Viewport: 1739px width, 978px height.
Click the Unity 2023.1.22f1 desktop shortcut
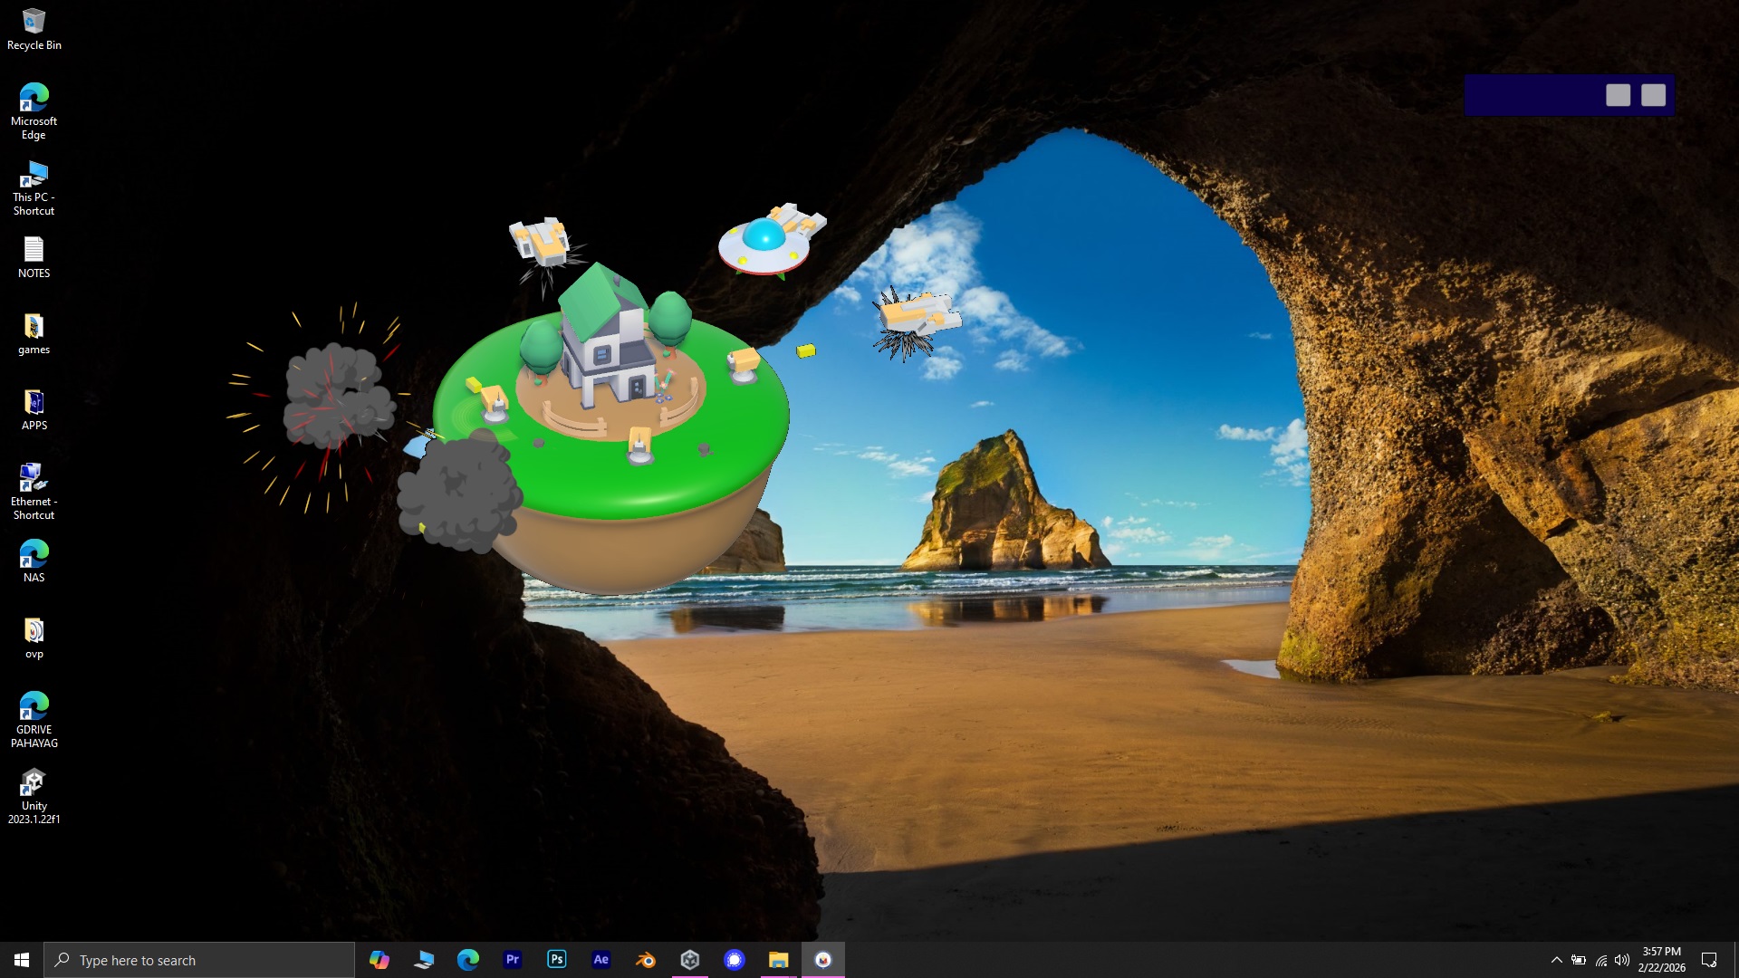click(x=34, y=782)
